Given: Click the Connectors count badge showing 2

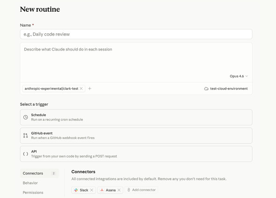Looking at the screenshot, I should (54, 173).
